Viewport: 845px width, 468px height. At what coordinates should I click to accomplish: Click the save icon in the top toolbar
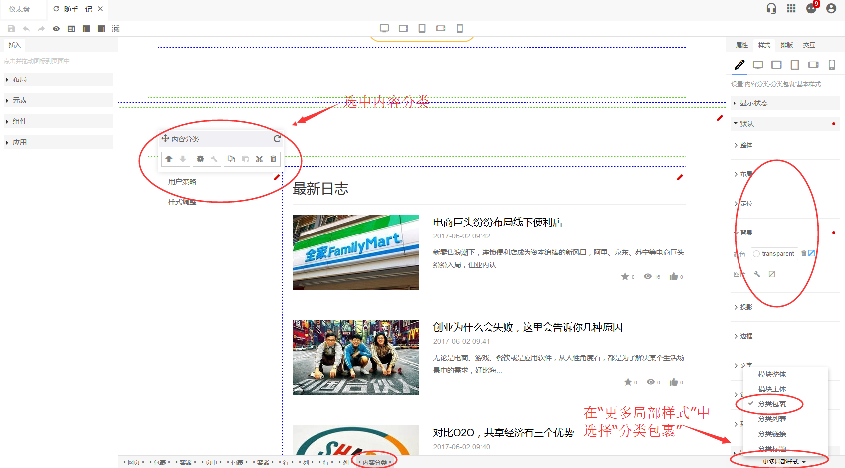(11, 29)
